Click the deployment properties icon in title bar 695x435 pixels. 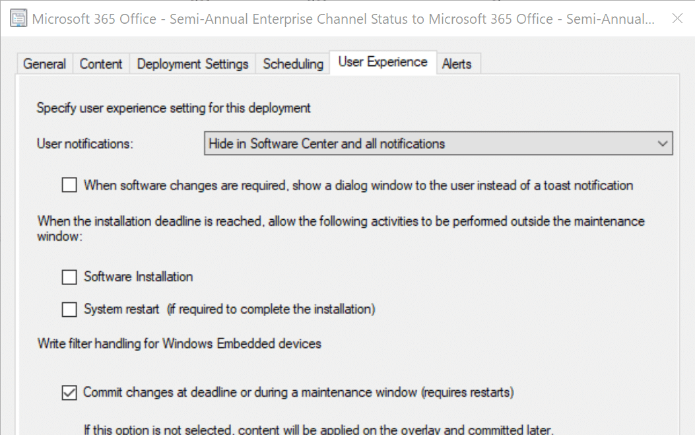19,18
